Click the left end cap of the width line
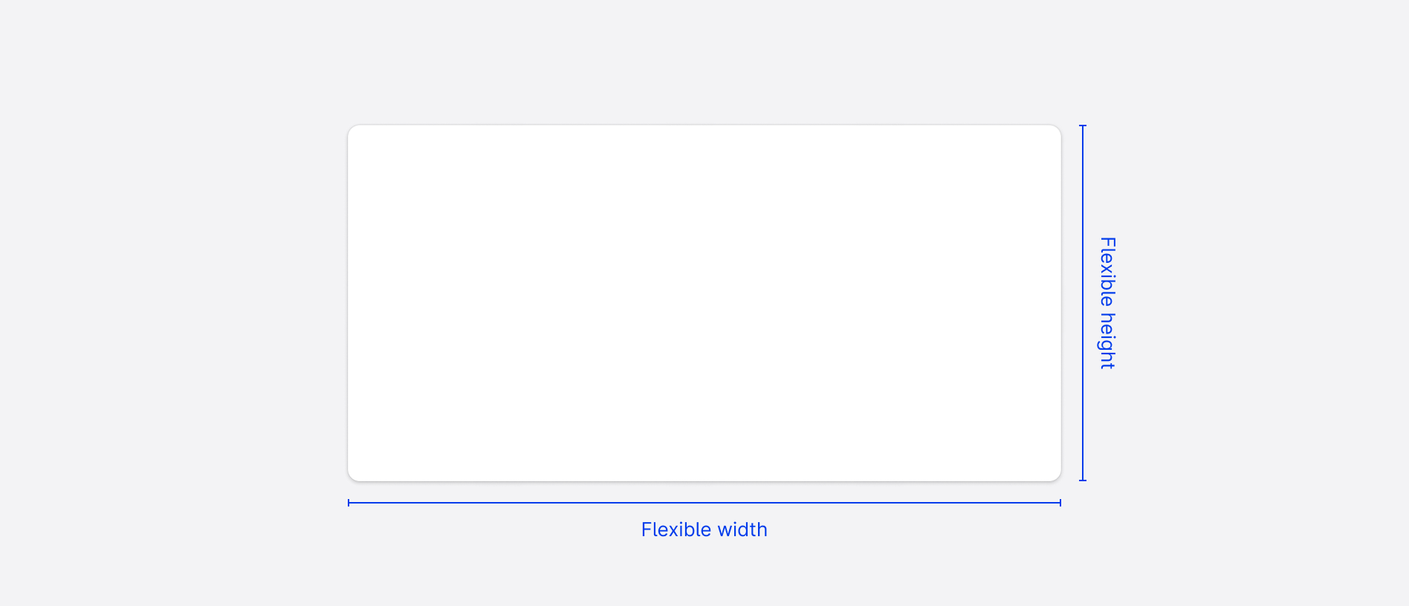Viewport: 1409px width, 606px height. click(x=349, y=503)
